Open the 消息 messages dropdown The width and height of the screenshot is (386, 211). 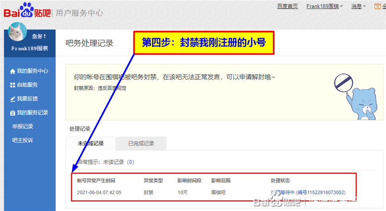(358, 6)
